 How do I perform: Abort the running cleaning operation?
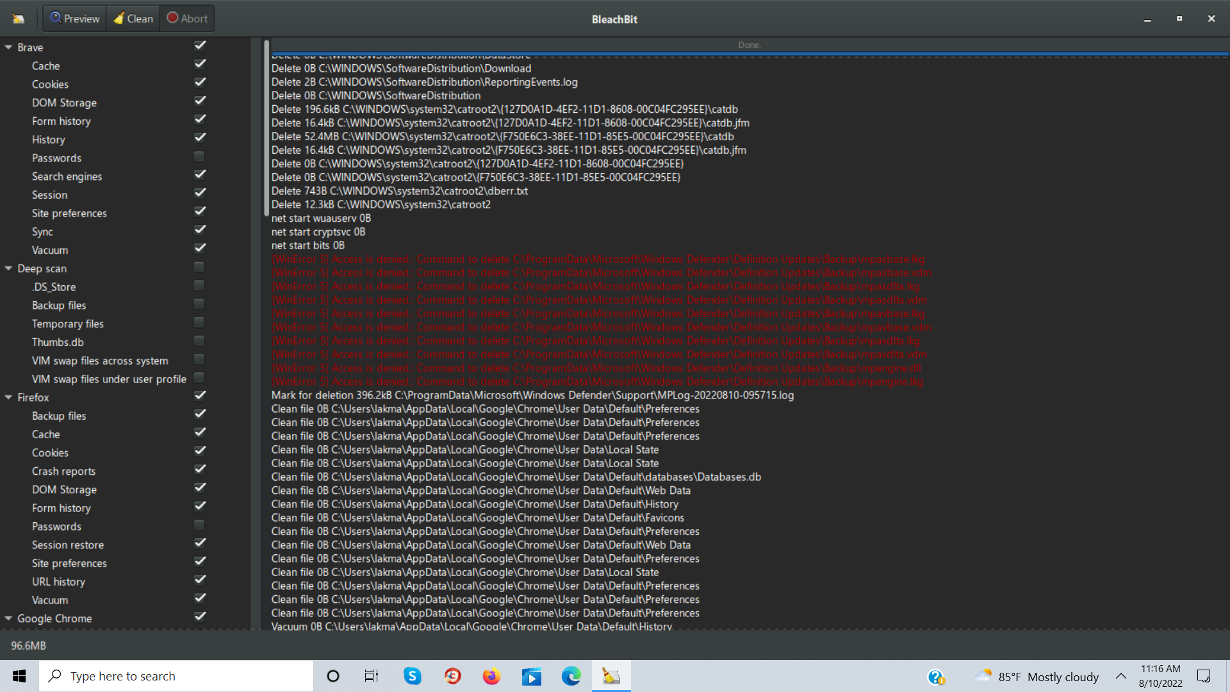tap(186, 18)
